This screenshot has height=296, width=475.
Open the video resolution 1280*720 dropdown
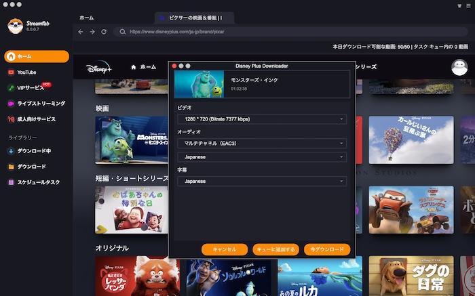tap(262, 119)
